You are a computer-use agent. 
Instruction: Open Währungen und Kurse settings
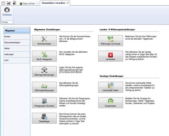pyautogui.click(x=111, y=41)
